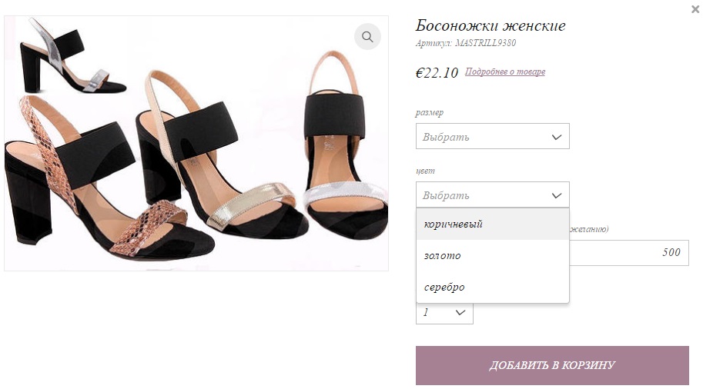703x389 pixels.
Task: Click the quantity selector's chevron arrow
Action: click(460, 312)
